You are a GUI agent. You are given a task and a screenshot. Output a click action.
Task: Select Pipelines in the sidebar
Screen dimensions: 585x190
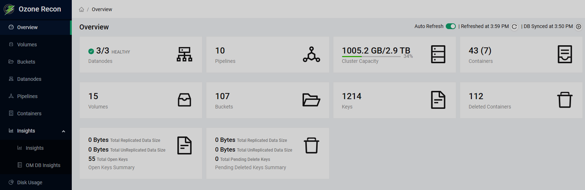click(36, 96)
